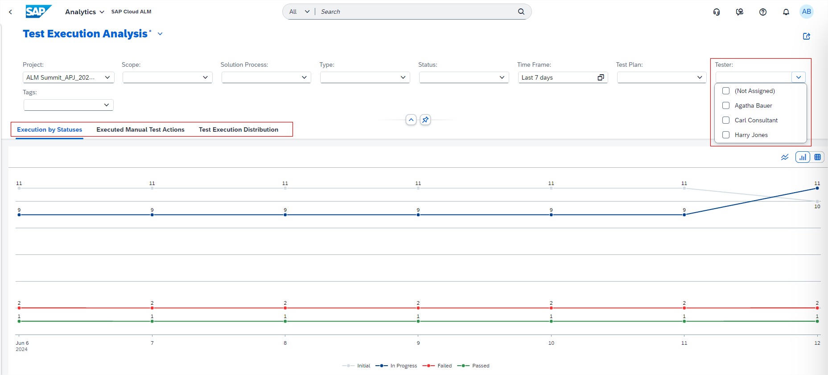The width and height of the screenshot is (828, 375).
Task: Switch to line chart view
Action: [785, 157]
